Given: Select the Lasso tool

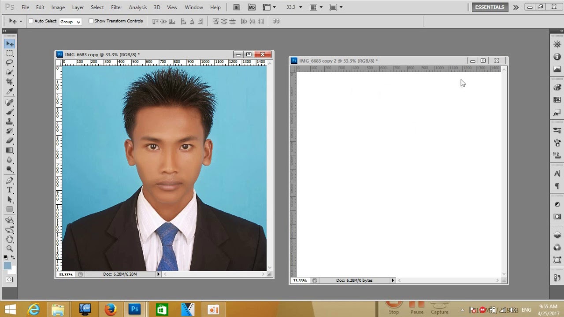Looking at the screenshot, I should pyautogui.click(x=10, y=63).
